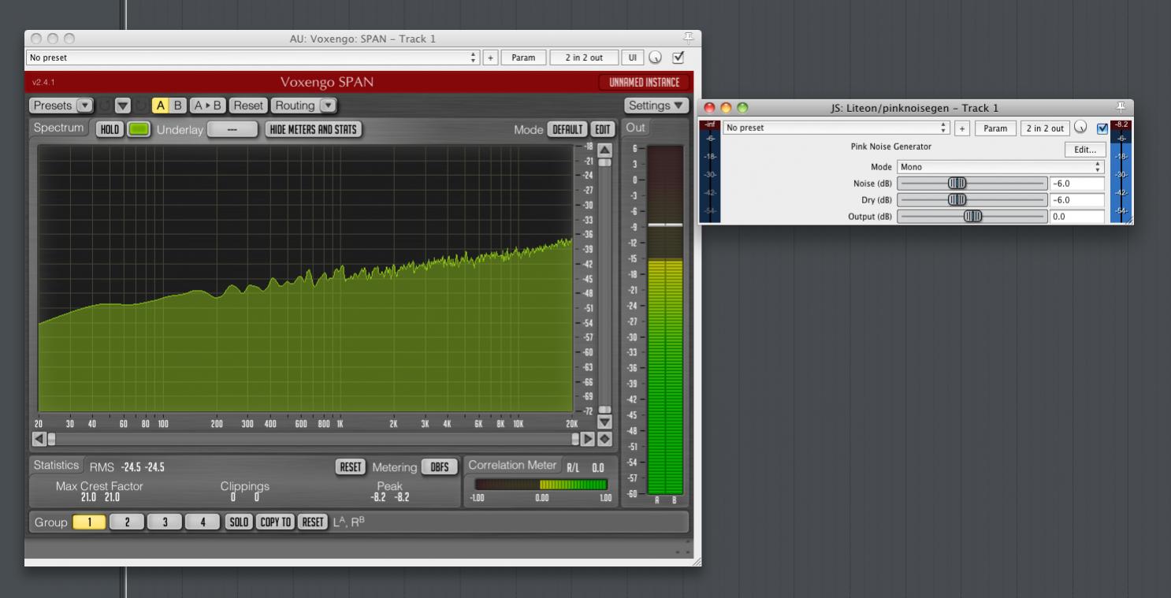Click the Unnamed Instance label
The height and width of the screenshot is (598, 1171).
click(644, 82)
